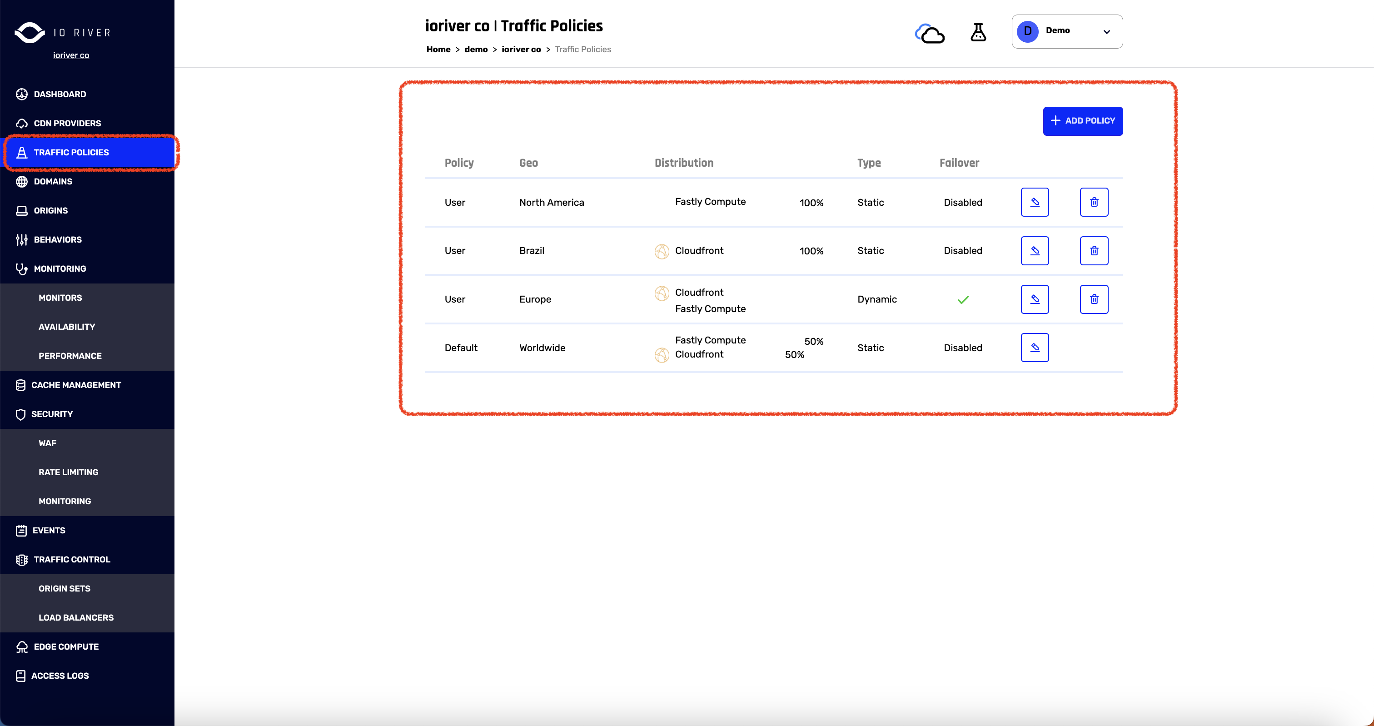Open the Availability page
The width and height of the screenshot is (1374, 726).
pos(67,327)
